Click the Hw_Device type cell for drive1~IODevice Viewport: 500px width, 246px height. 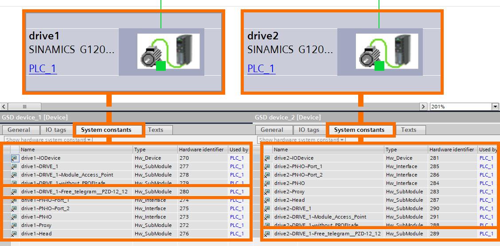[155, 158]
